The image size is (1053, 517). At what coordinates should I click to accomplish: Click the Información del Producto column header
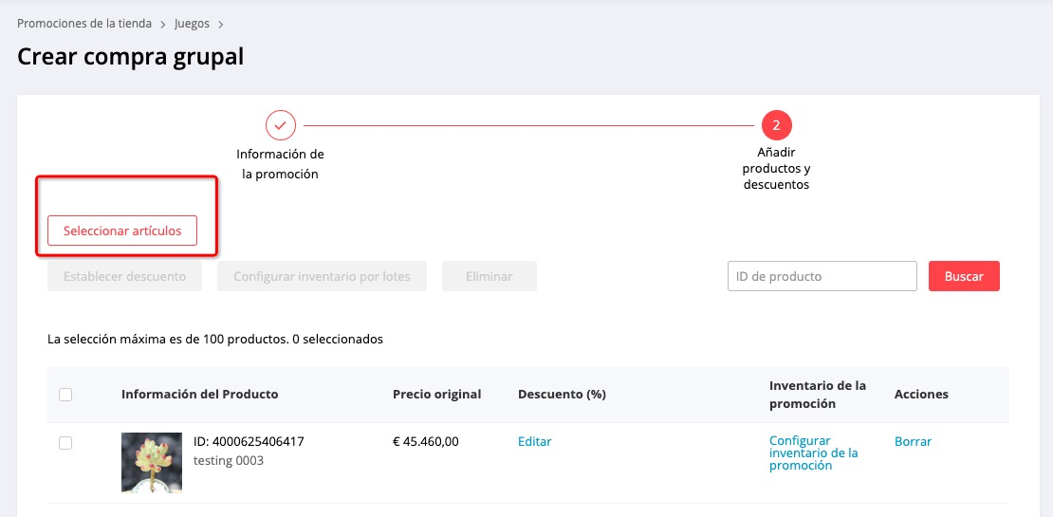(199, 394)
